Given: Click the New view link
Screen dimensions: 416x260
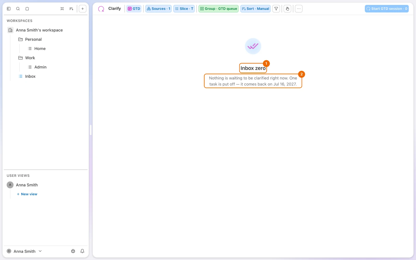Looking at the screenshot, I should click(27, 194).
